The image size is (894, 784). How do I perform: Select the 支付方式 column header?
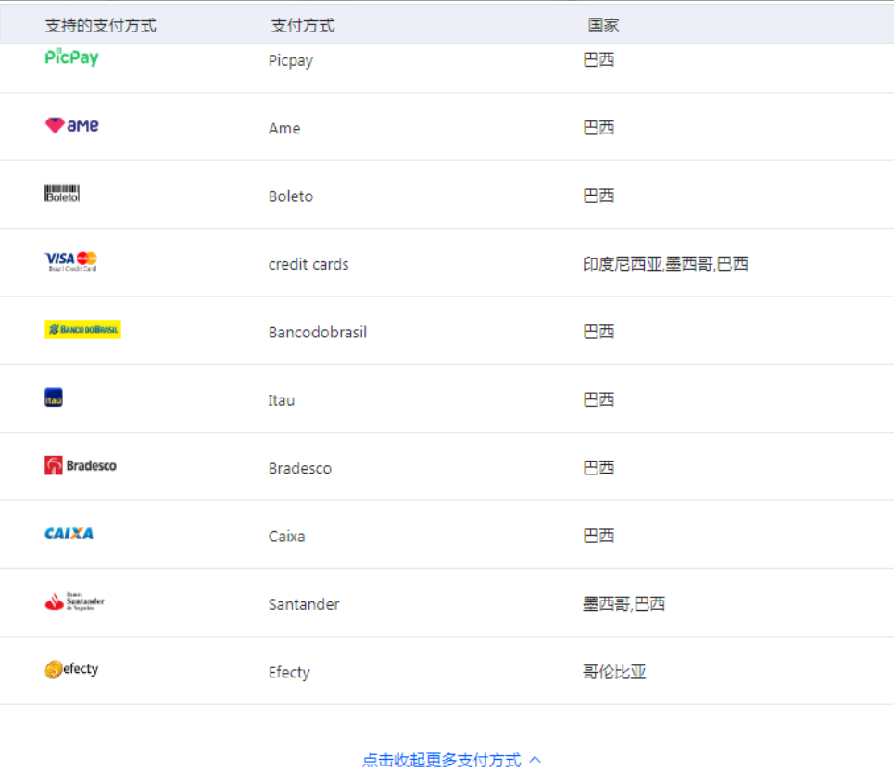coord(300,26)
